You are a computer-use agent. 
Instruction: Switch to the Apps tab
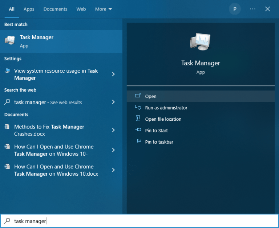point(29,9)
